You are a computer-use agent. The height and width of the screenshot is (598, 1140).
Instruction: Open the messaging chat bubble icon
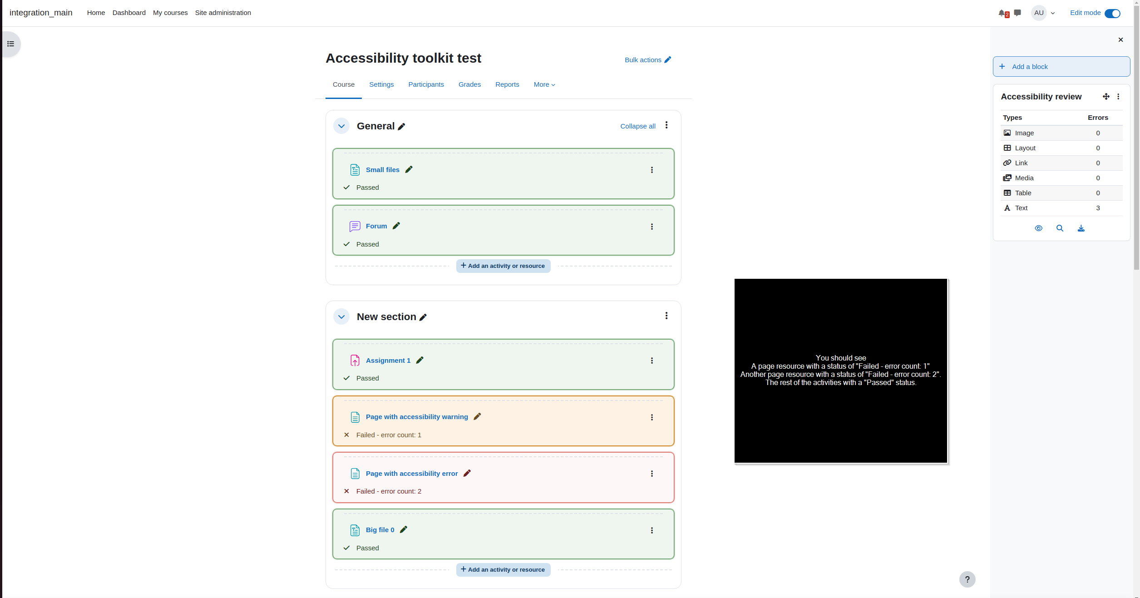coord(1017,13)
